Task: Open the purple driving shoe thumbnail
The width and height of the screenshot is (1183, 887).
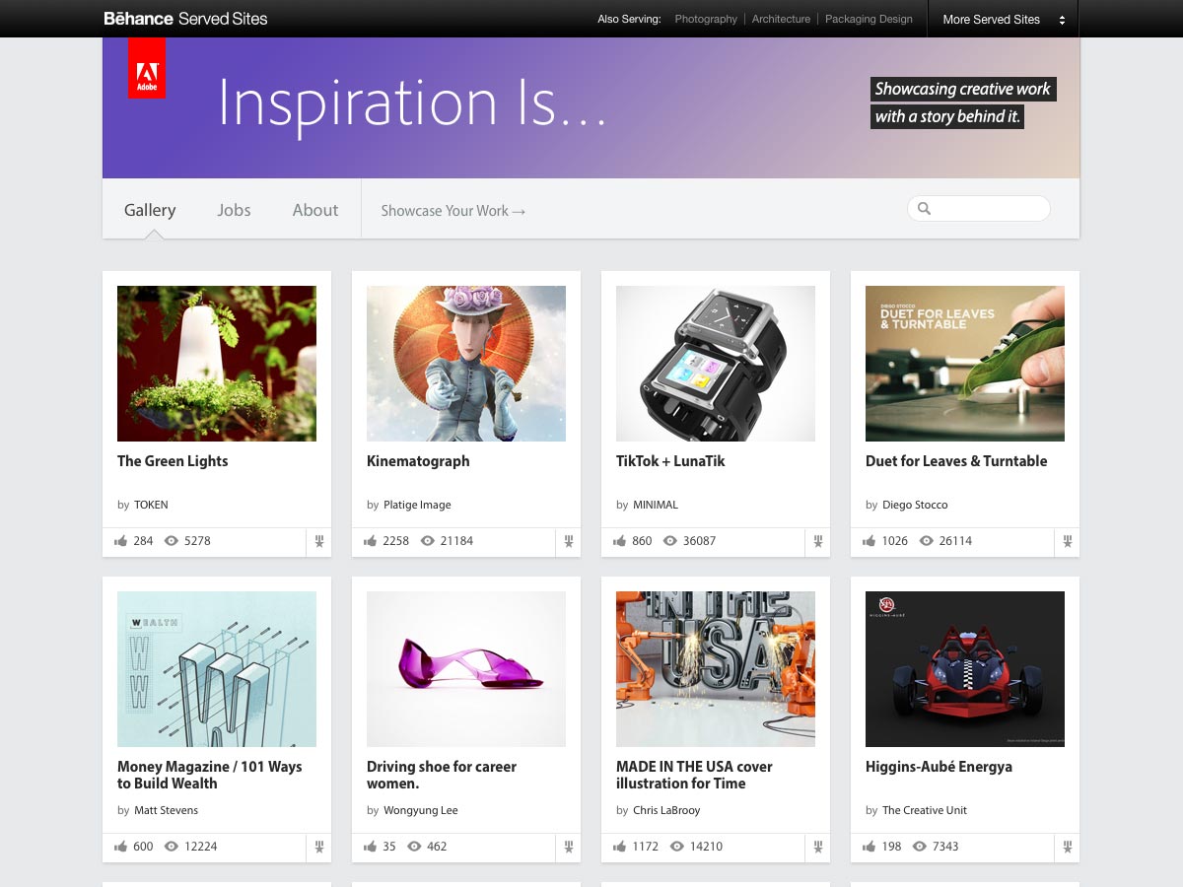Action: click(x=466, y=669)
